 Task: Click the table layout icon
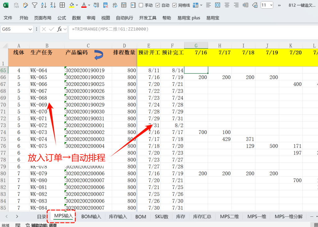point(124,5)
